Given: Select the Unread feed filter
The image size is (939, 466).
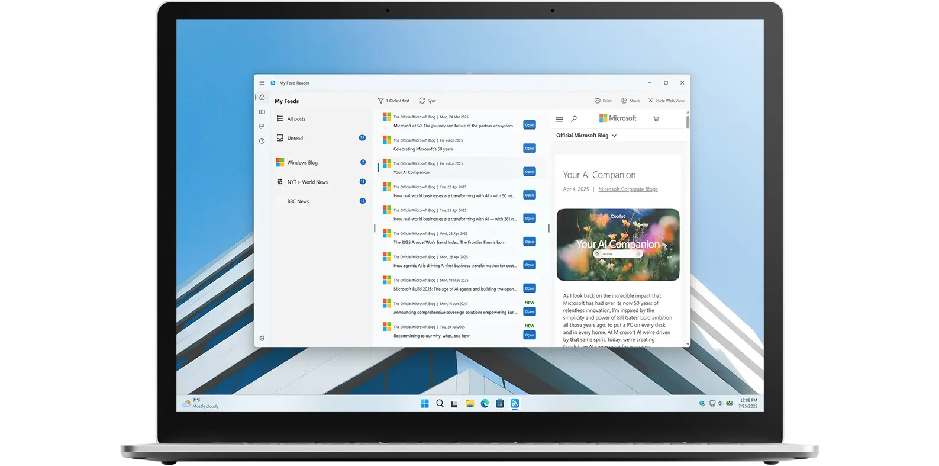Looking at the screenshot, I should point(321,138).
